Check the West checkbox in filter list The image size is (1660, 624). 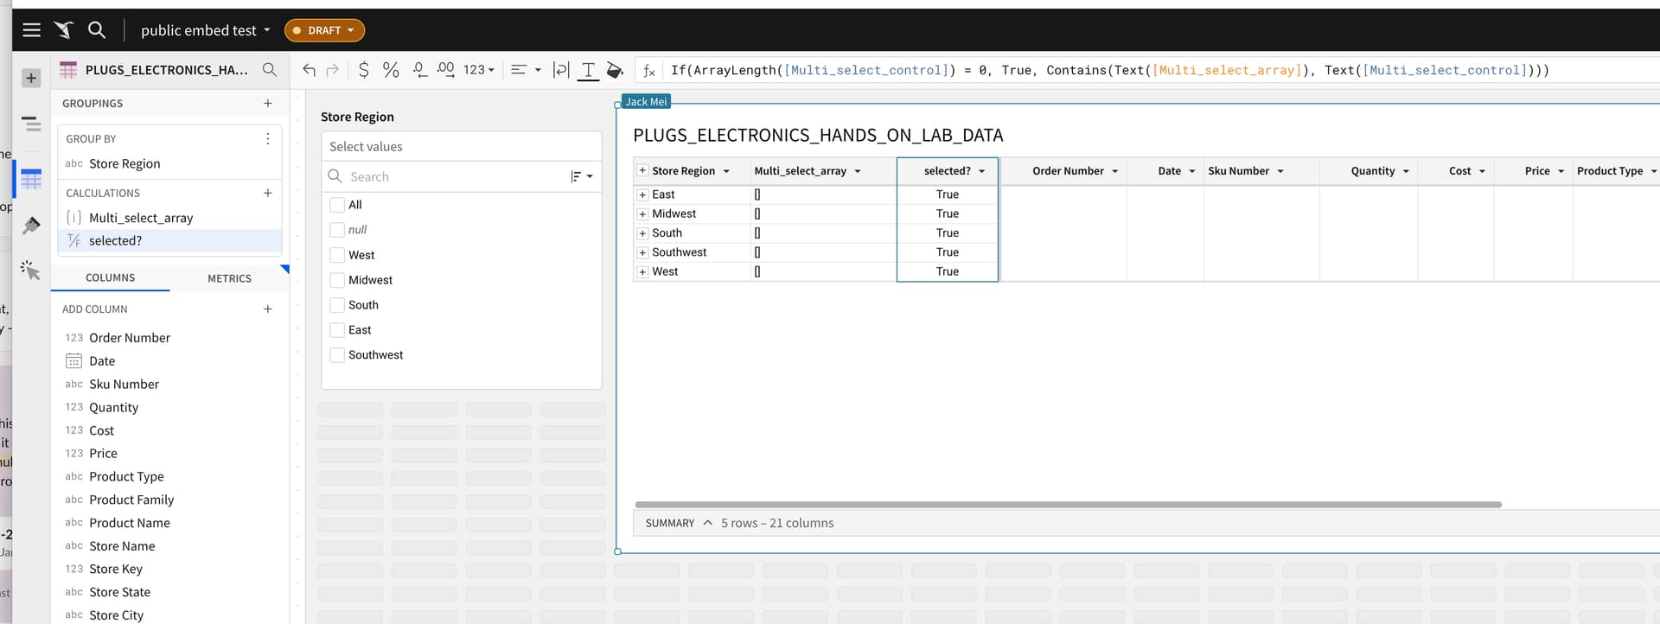[337, 255]
